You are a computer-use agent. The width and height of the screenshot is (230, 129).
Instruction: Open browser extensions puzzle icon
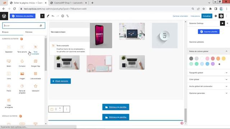pos(210,9)
